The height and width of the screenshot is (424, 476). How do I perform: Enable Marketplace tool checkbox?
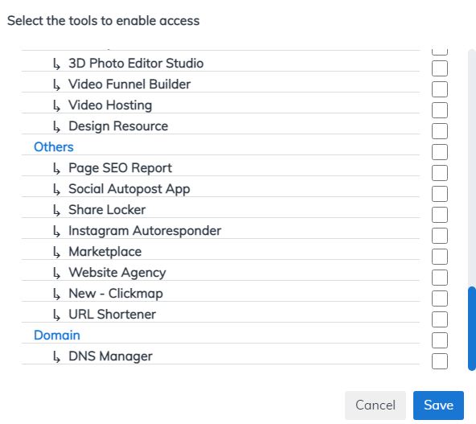tap(440, 257)
